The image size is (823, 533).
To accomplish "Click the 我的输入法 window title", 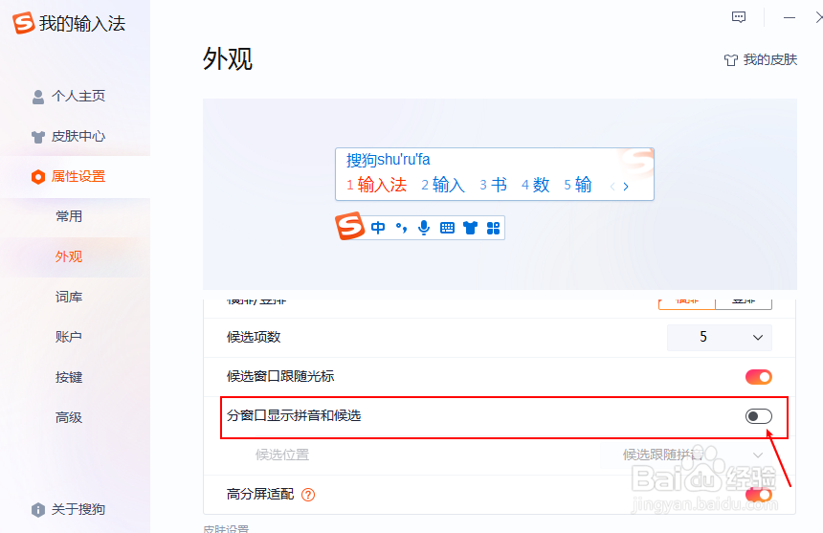I will coord(82,24).
